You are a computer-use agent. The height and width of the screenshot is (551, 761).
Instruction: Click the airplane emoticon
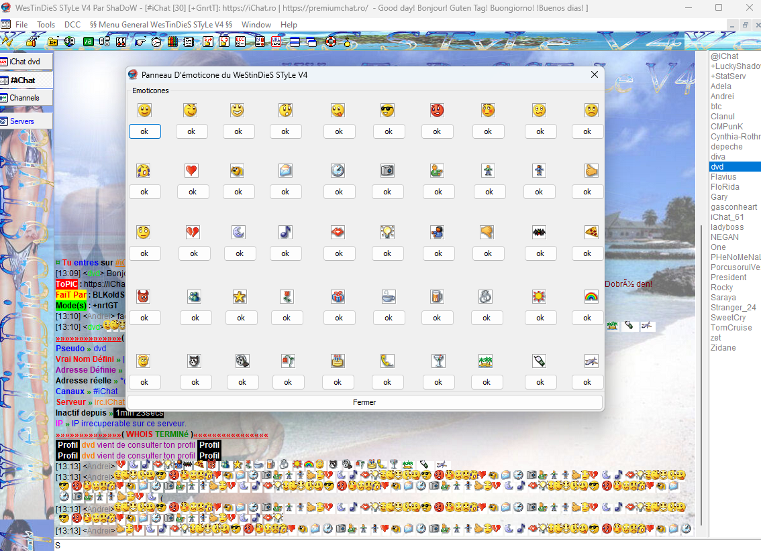pyautogui.click(x=591, y=361)
